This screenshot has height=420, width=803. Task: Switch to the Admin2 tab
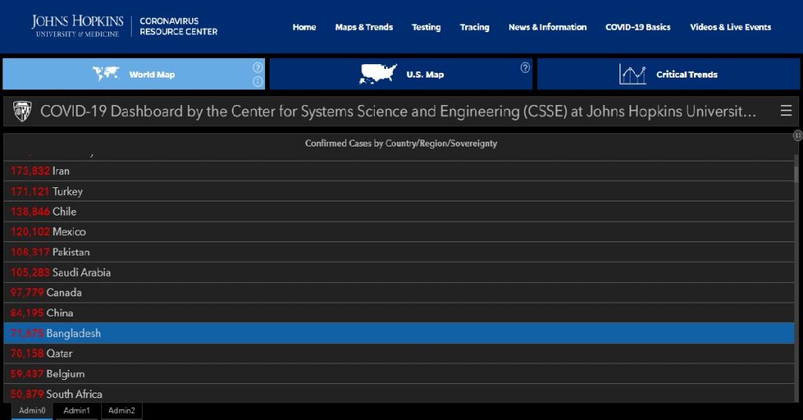click(122, 411)
